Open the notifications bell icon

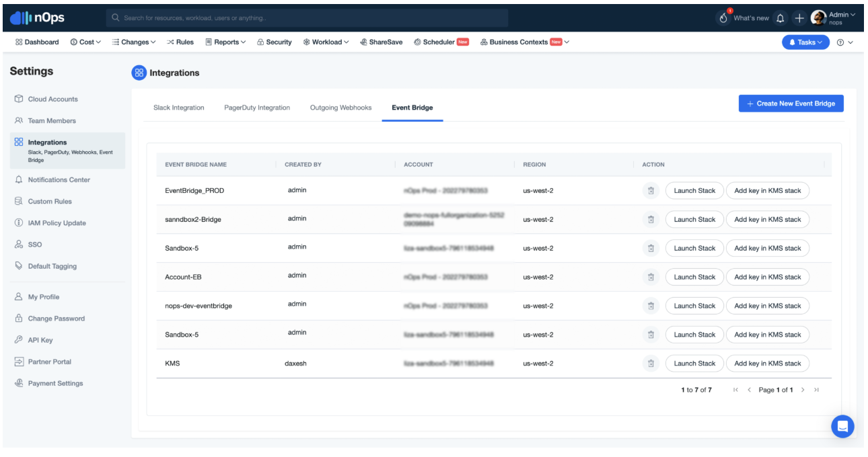point(780,18)
